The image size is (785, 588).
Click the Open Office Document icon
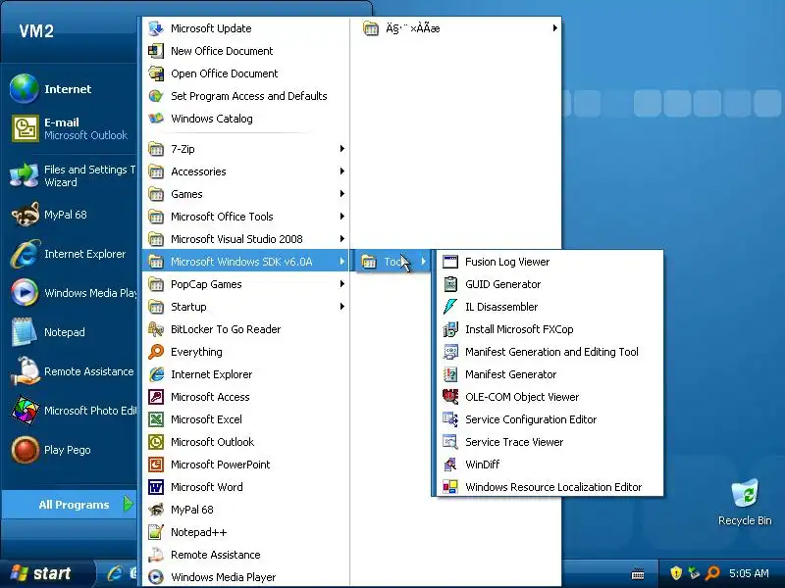[156, 73]
